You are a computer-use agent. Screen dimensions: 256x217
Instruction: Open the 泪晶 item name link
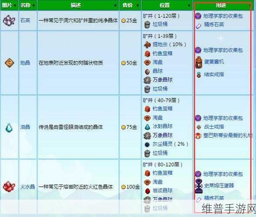[25, 127]
